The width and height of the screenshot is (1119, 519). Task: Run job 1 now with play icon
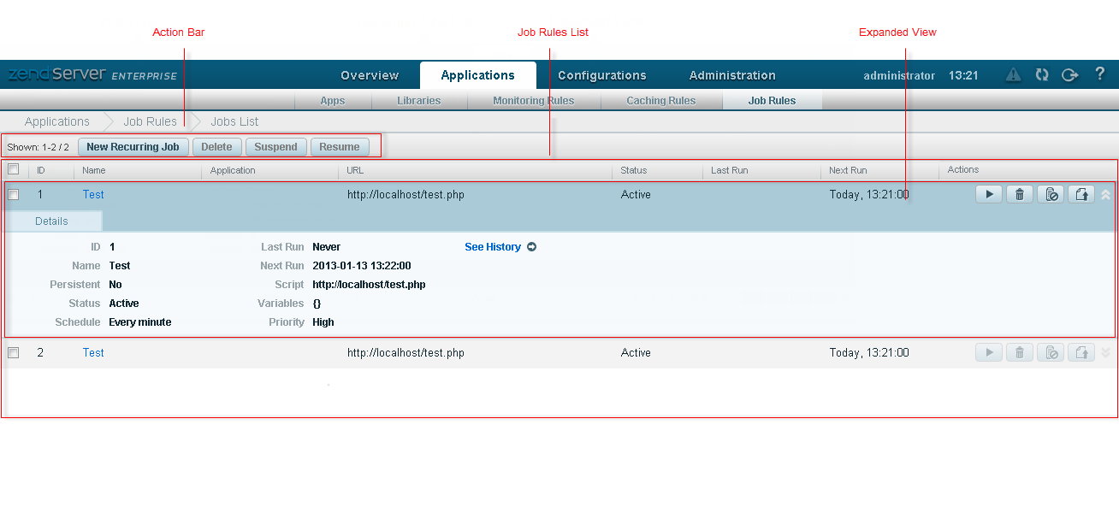[x=989, y=195]
